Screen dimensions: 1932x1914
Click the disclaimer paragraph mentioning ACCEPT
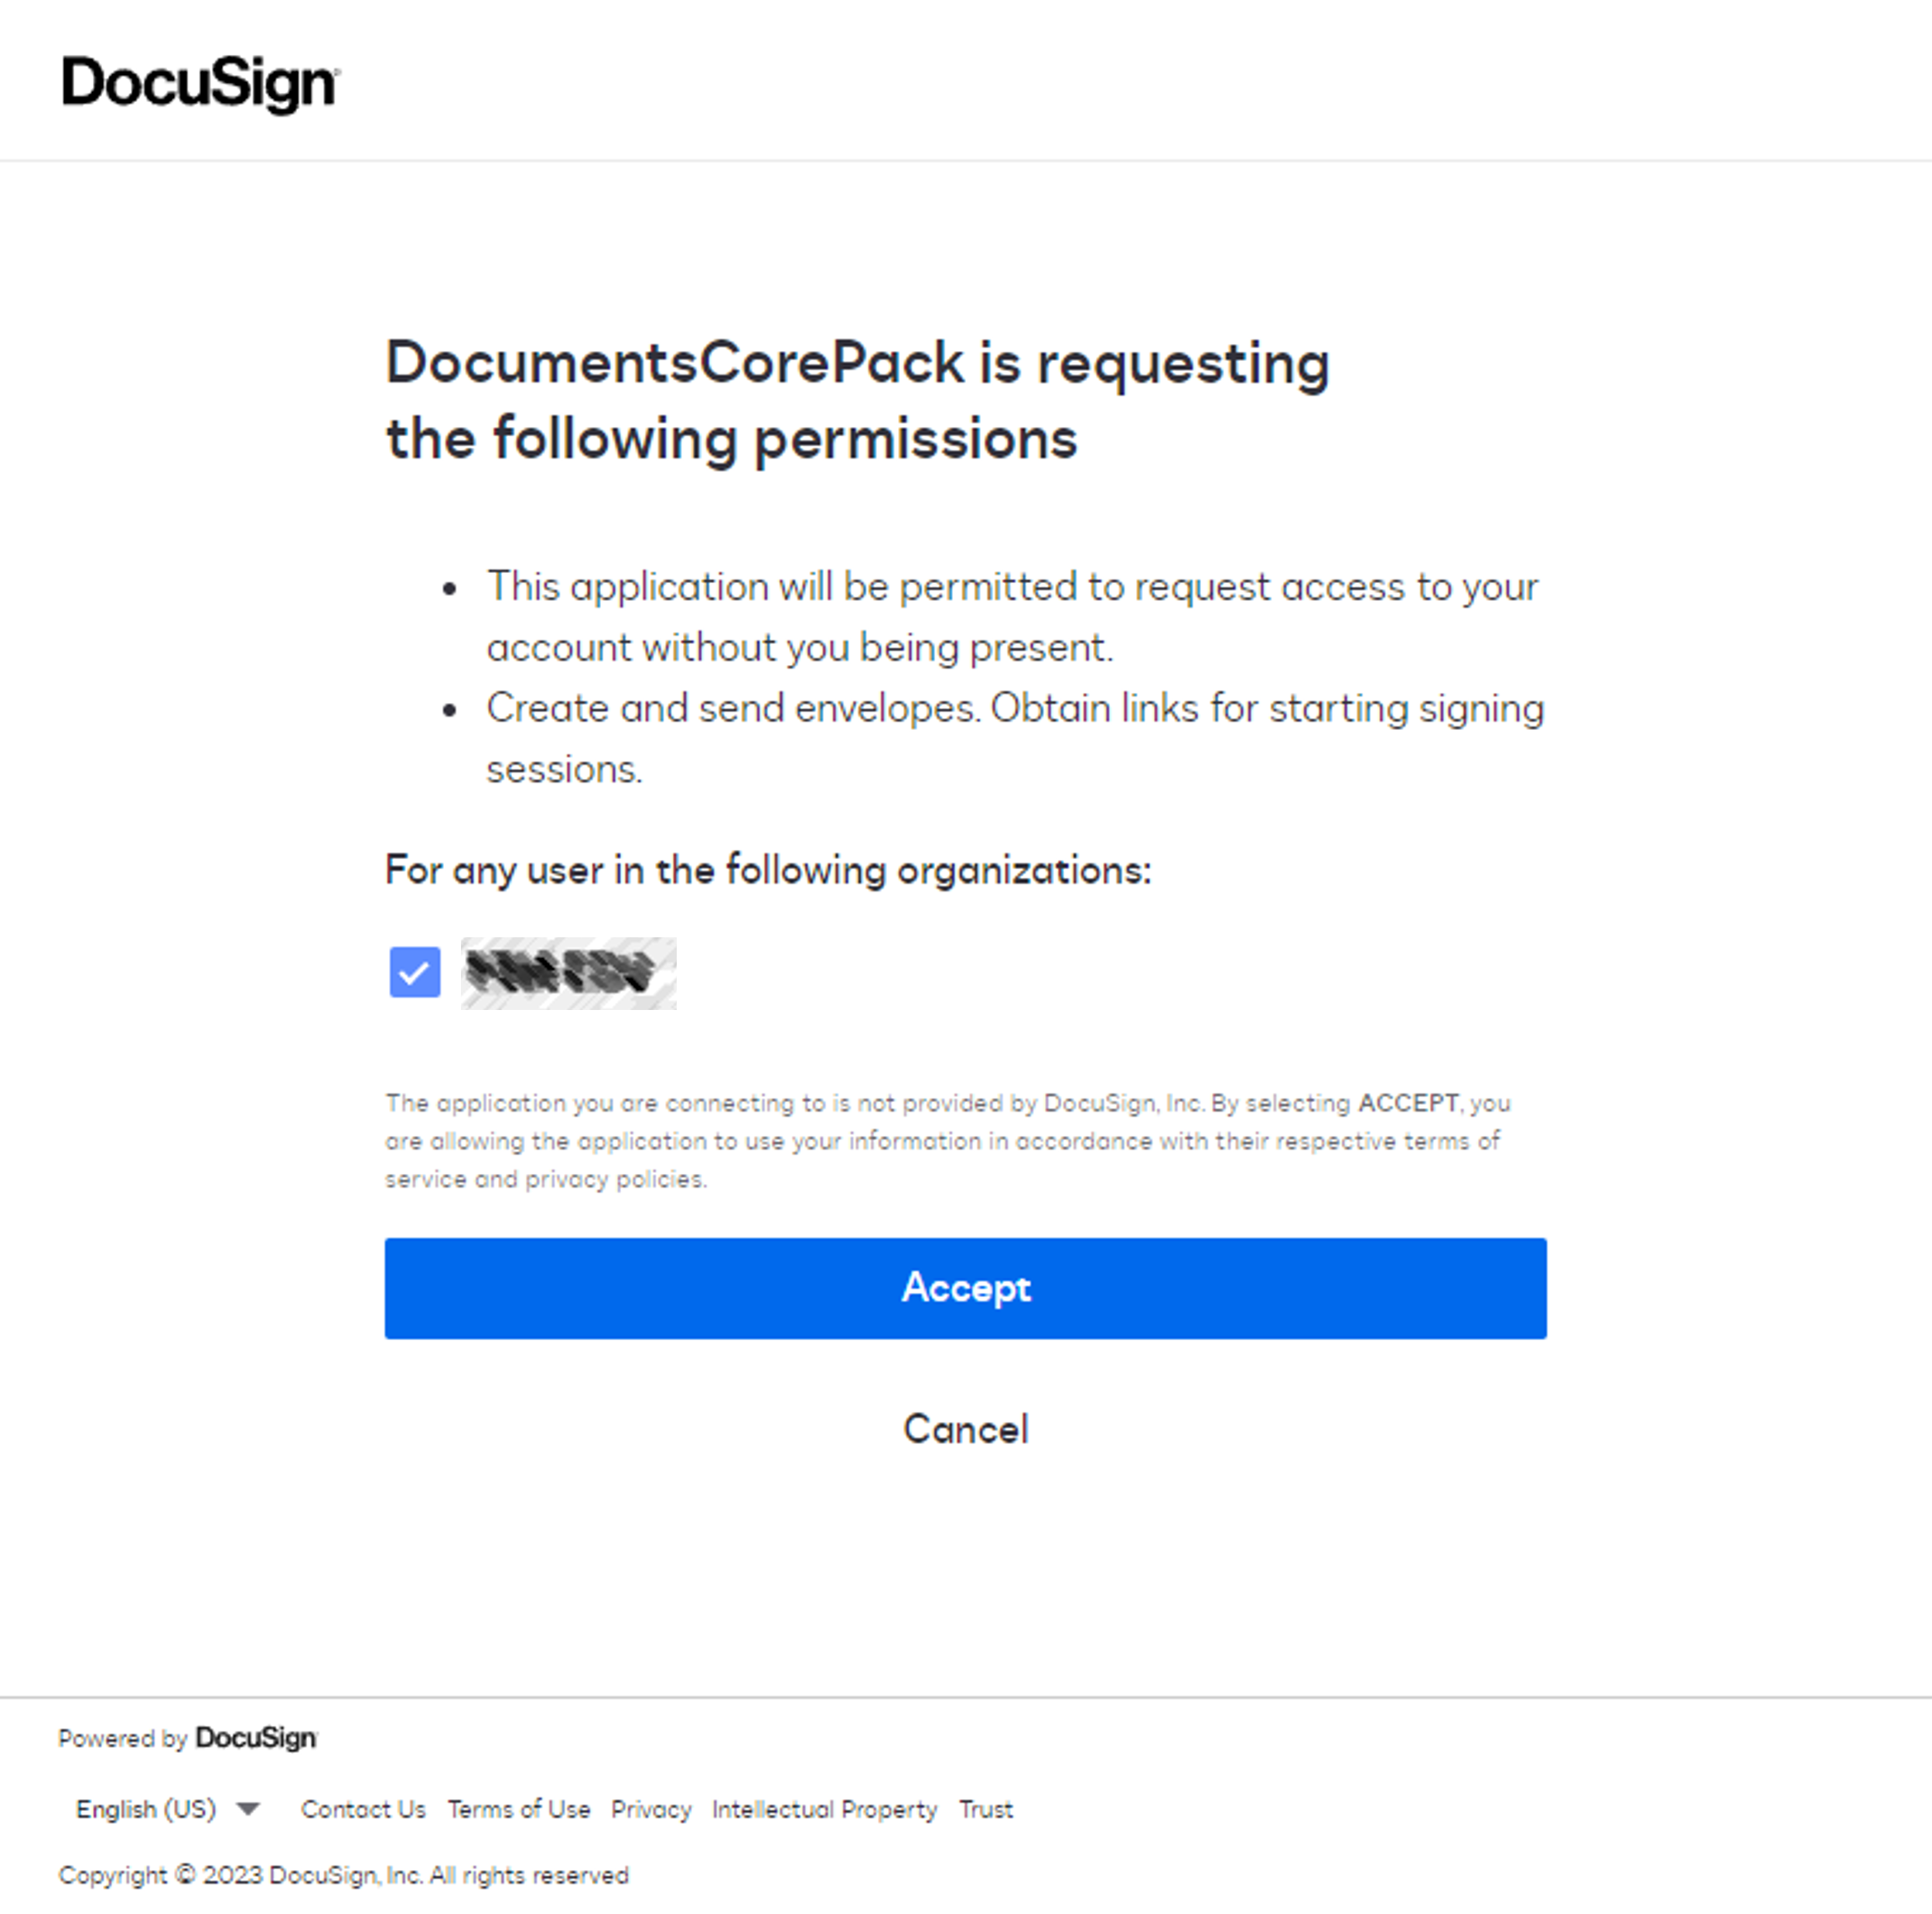coord(948,1141)
